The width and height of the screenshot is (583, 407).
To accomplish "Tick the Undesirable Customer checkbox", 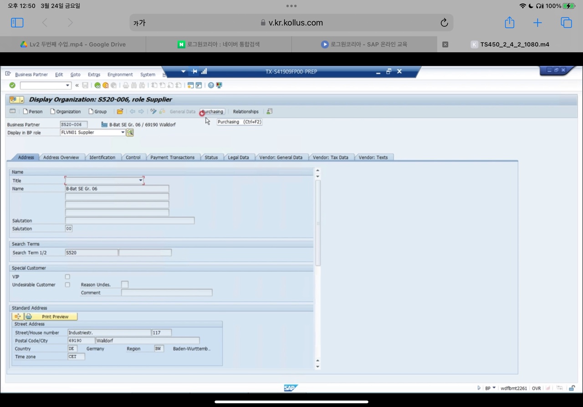I will 67,285.
